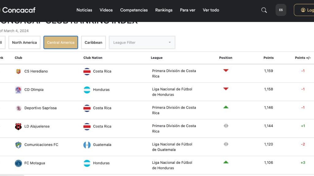Click the Costa Rica flag in Herediano row

tap(87, 71)
